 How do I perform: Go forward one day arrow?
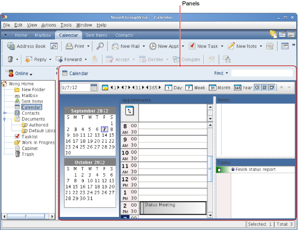pos(118,87)
